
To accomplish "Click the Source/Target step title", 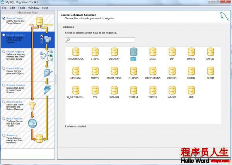I will point(15,18).
